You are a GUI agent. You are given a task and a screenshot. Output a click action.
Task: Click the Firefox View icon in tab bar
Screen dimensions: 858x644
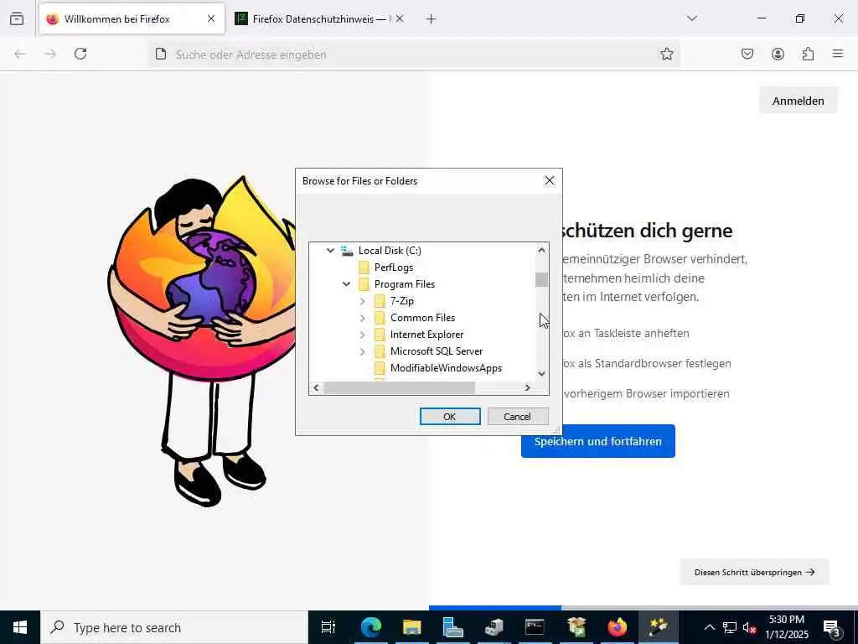pyautogui.click(x=17, y=19)
